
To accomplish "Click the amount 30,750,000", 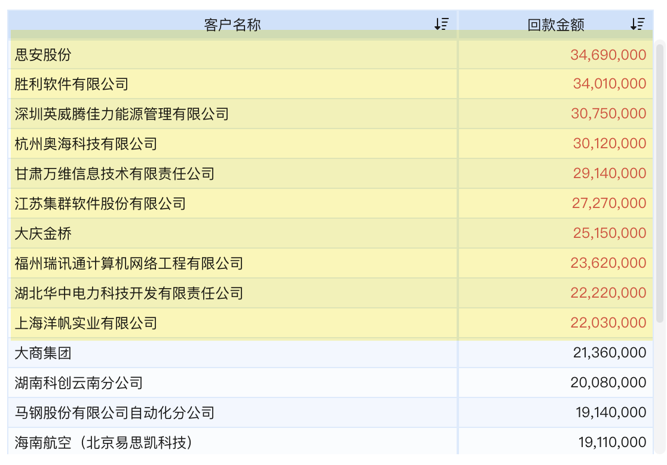I will coord(608,113).
